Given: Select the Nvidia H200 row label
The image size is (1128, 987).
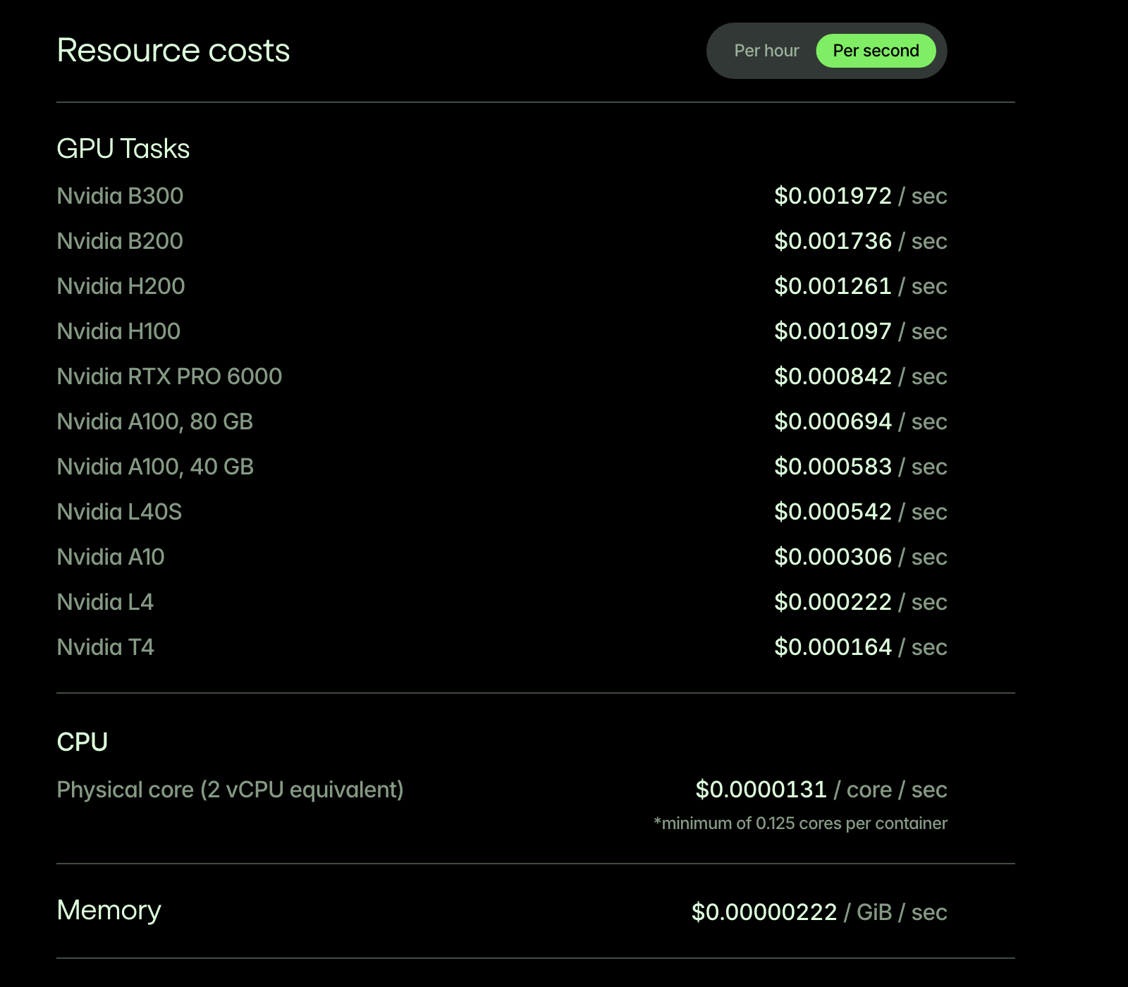Looking at the screenshot, I should [121, 286].
